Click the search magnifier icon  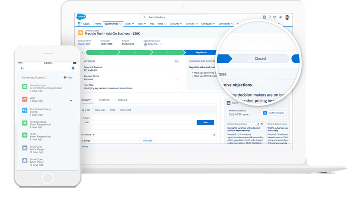tap(145, 17)
